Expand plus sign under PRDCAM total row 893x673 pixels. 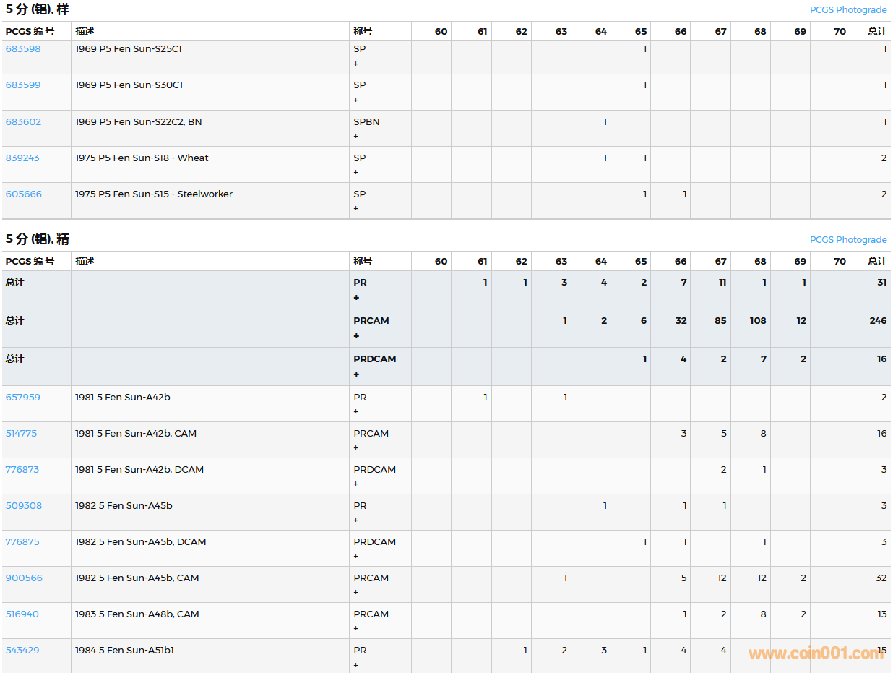click(356, 374)
